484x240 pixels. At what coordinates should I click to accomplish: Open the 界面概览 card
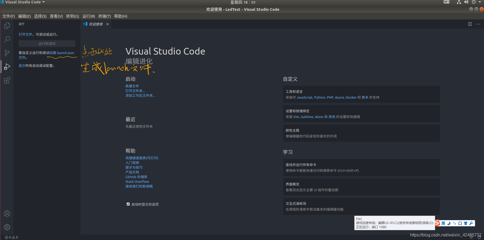pyautogui.click(x=362, y=187)
